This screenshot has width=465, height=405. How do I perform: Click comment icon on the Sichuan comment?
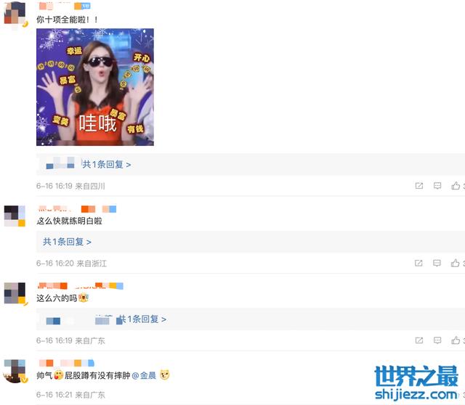(437, 186)
